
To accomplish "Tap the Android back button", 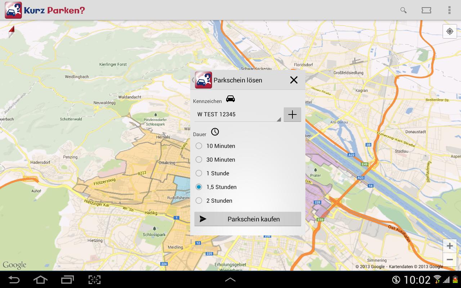I will (14, 279).
